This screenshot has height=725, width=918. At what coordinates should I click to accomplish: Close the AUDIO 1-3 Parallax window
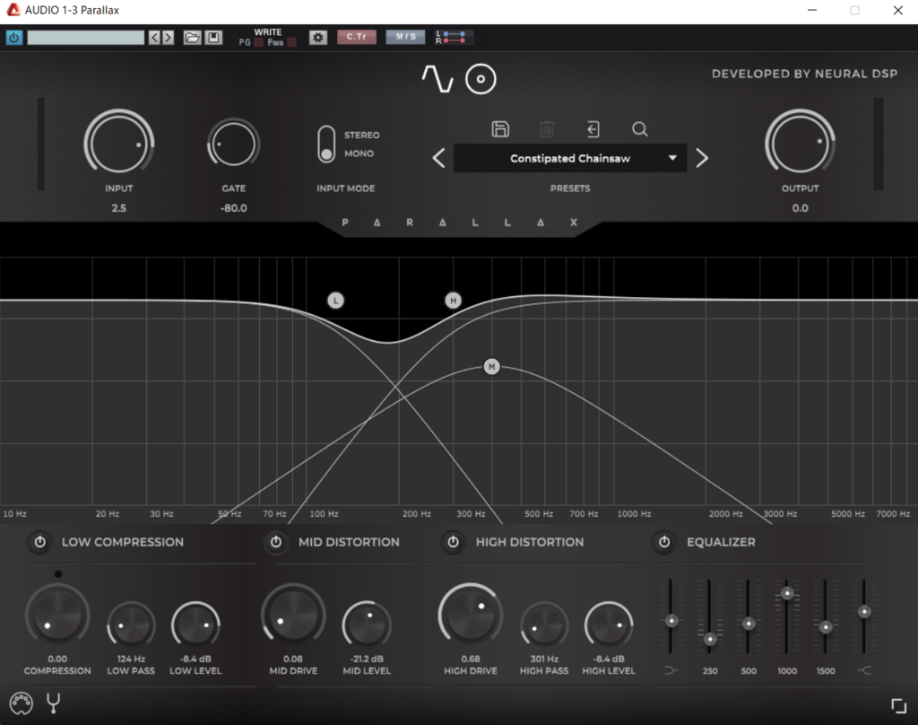[897, 11]
